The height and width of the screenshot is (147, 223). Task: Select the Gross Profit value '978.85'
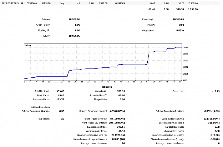pos(121,91)
